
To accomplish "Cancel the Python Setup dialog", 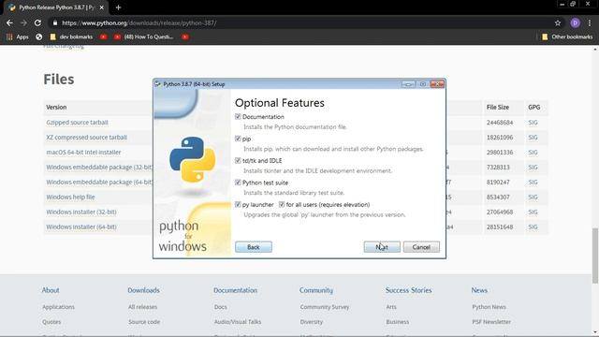I will coord(421,247).
